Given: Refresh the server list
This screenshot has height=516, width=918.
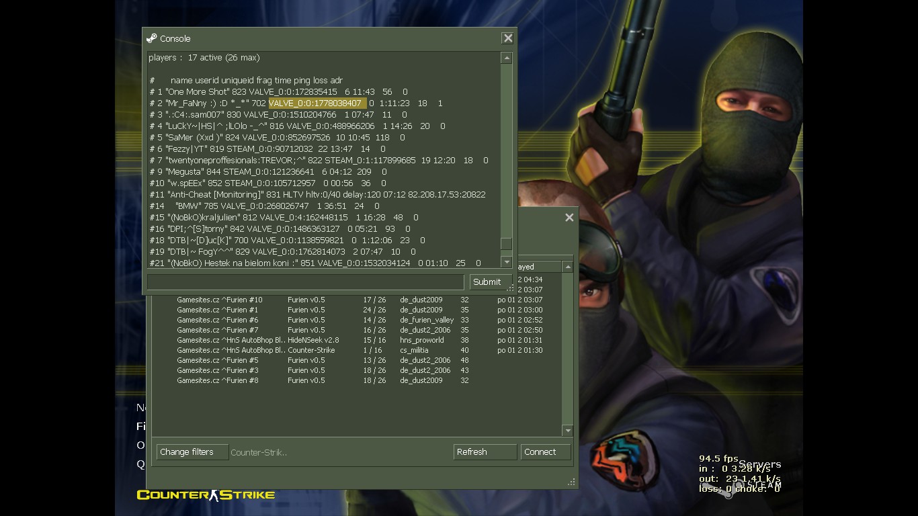Looking at the screenshot, I should (485, 452).
